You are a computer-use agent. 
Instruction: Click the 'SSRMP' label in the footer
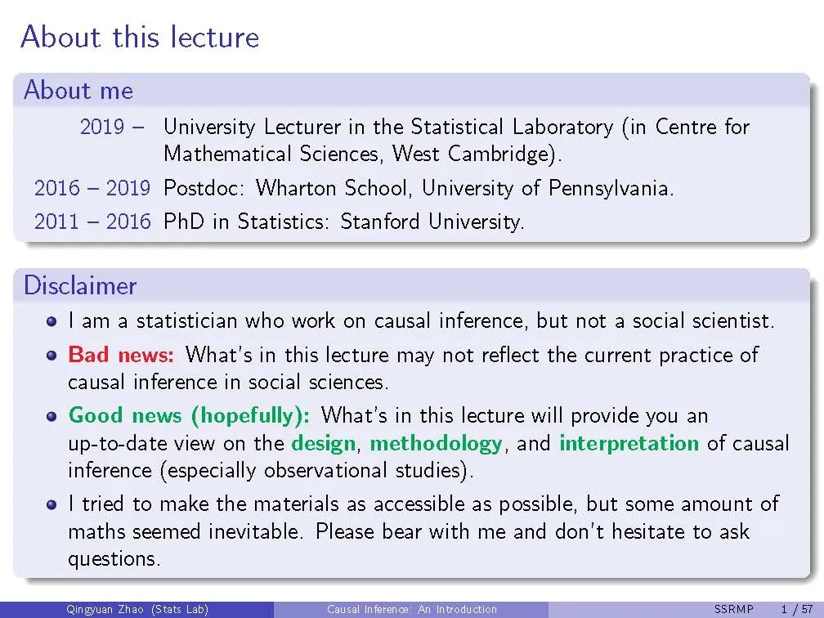coord(733,609)
